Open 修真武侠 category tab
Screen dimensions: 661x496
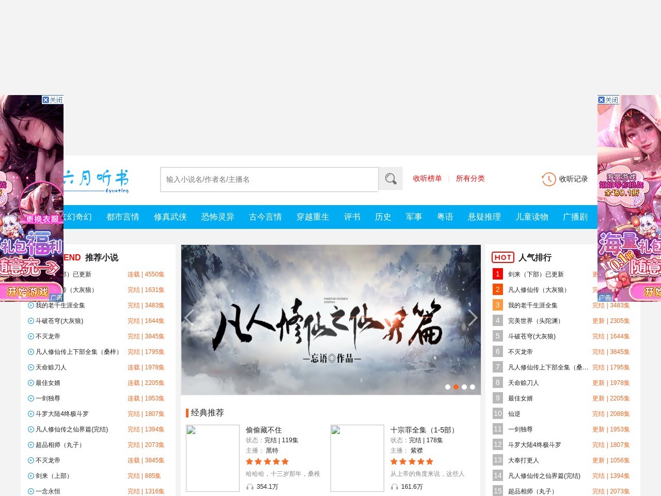pyautogui.click(x=170, y=217)
